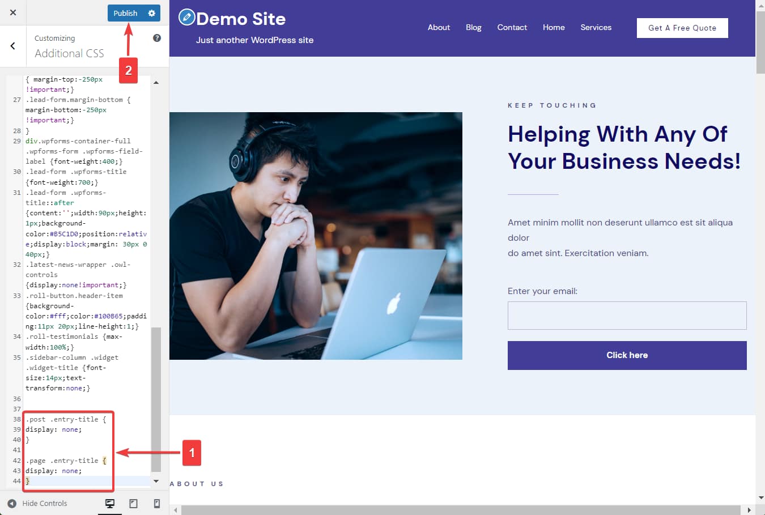This screenshot has width=765, height=515.
Task: Click the site title edit pencil icon
Action: pyautogui.click(x=186, y=18)
